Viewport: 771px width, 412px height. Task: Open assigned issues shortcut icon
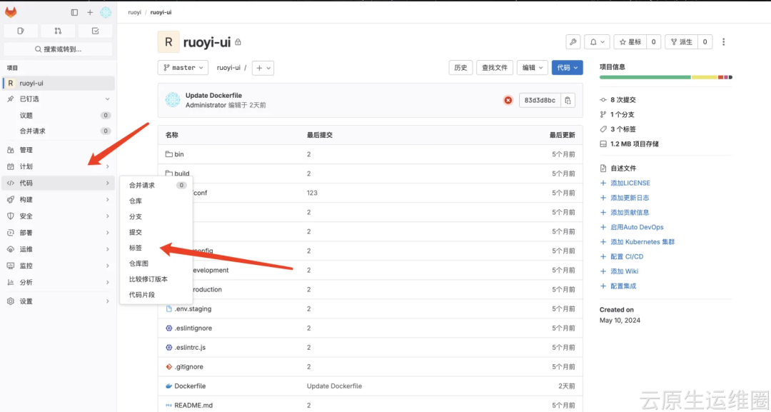pos(21,31)
